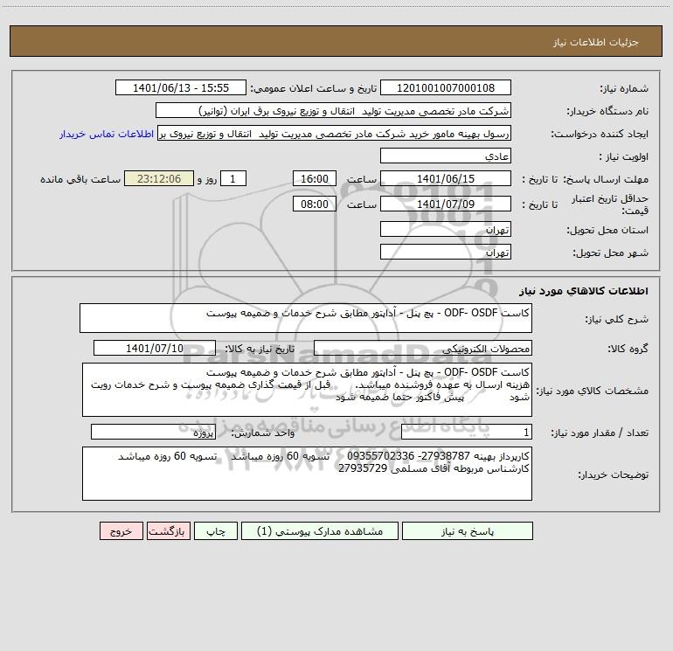Image resolution: width=673 pixels, height=651 pixels.
Task: Click the مشخصات کالای مورد نیاز text area
Action: (307, 390)
